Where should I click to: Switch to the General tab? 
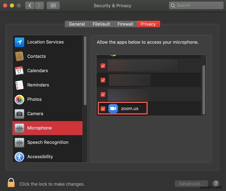pos(77,24)
